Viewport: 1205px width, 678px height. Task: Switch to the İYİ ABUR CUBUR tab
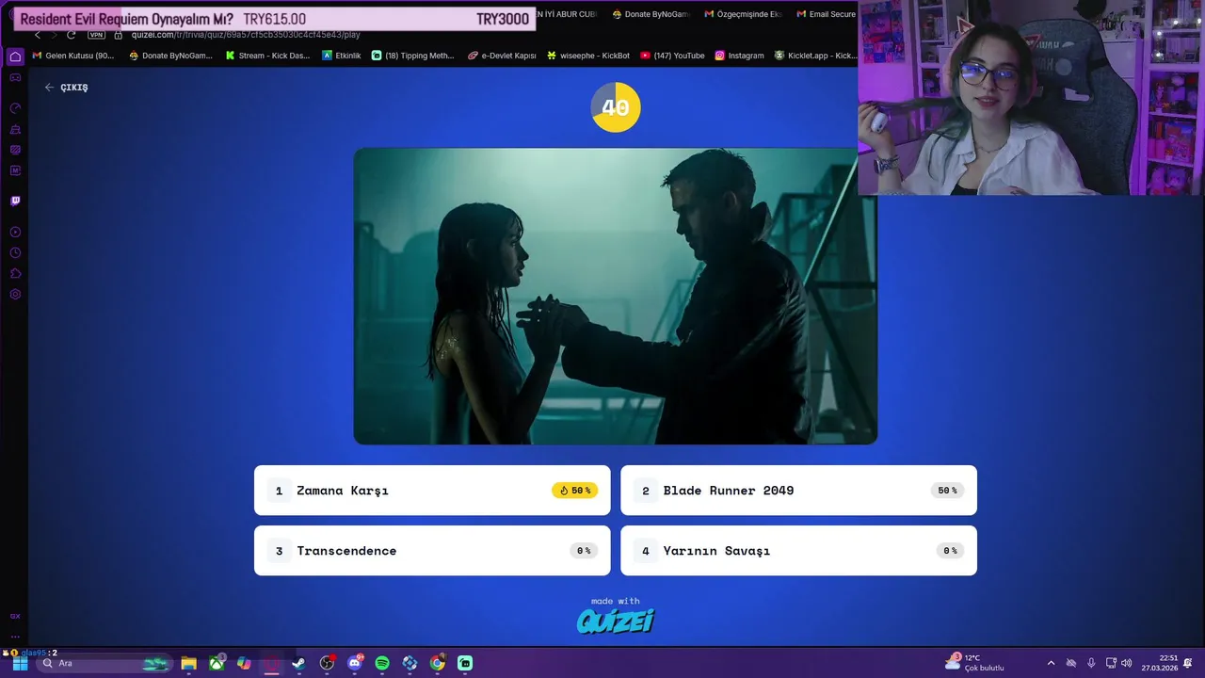pos(567,14)
